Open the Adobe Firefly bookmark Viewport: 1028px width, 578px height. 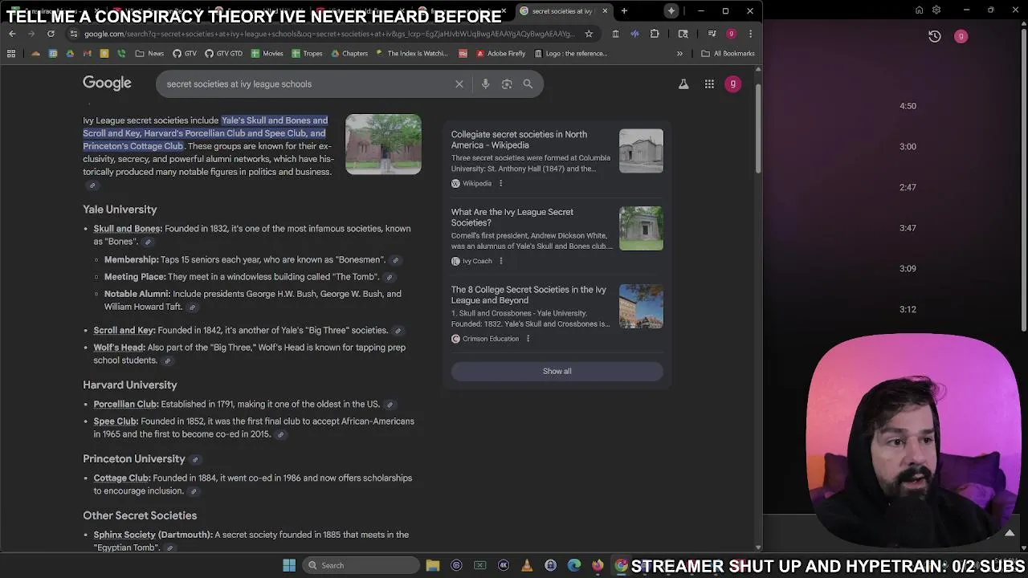(500, 54)
